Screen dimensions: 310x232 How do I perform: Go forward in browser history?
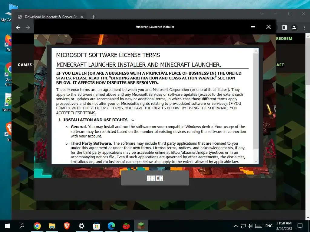pos(28,27)
